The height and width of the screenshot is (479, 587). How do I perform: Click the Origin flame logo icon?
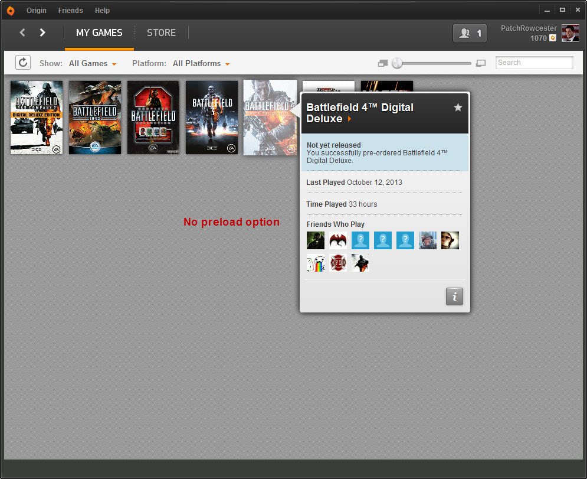click(11, 11)
